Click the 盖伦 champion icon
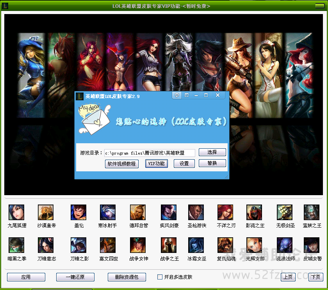328x290 pixels. 78,212
